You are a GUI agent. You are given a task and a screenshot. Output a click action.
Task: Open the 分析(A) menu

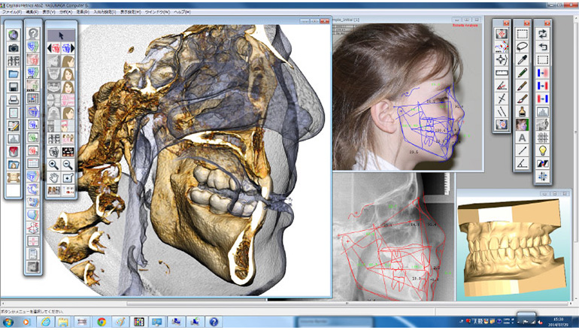coord(66,12)
